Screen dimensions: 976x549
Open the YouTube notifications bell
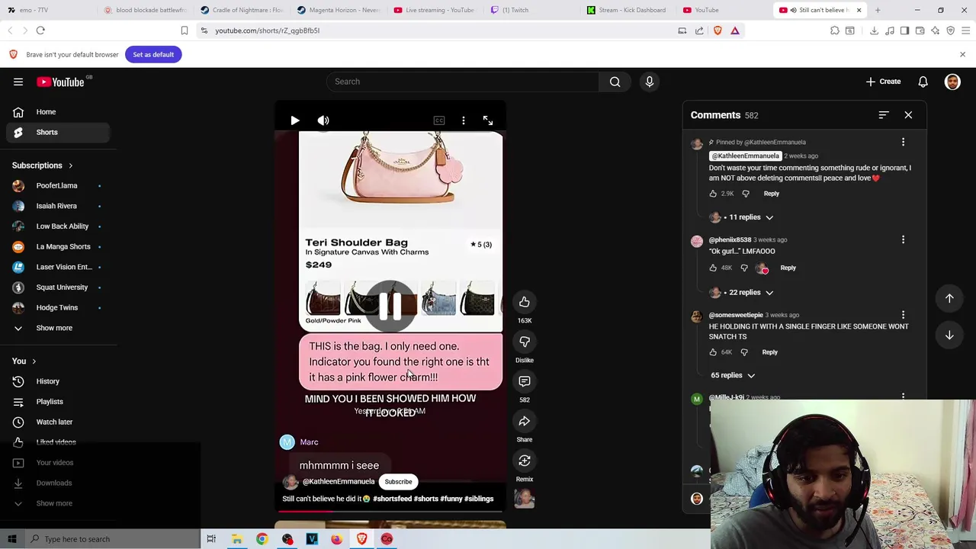click(923, 82)
